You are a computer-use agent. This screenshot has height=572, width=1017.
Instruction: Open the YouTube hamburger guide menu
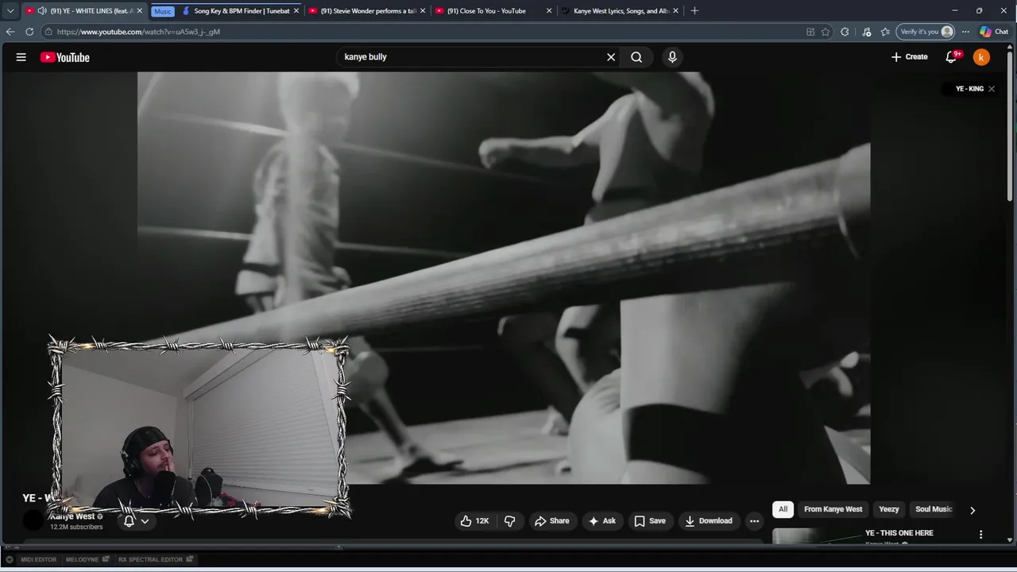(21, 57)
